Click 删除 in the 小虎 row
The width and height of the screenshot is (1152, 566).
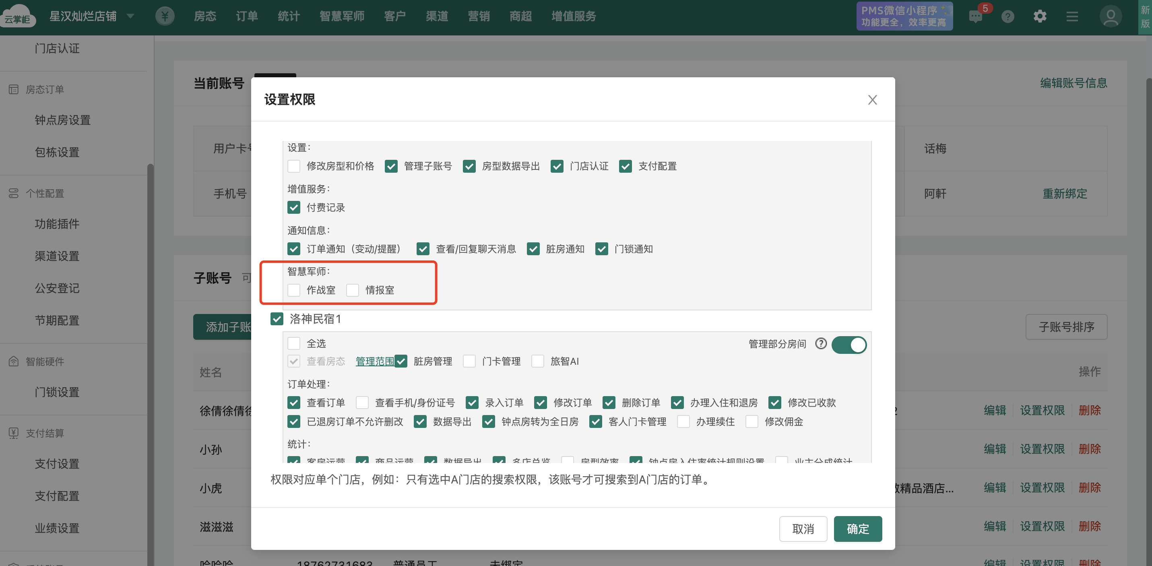point(1089,487)
